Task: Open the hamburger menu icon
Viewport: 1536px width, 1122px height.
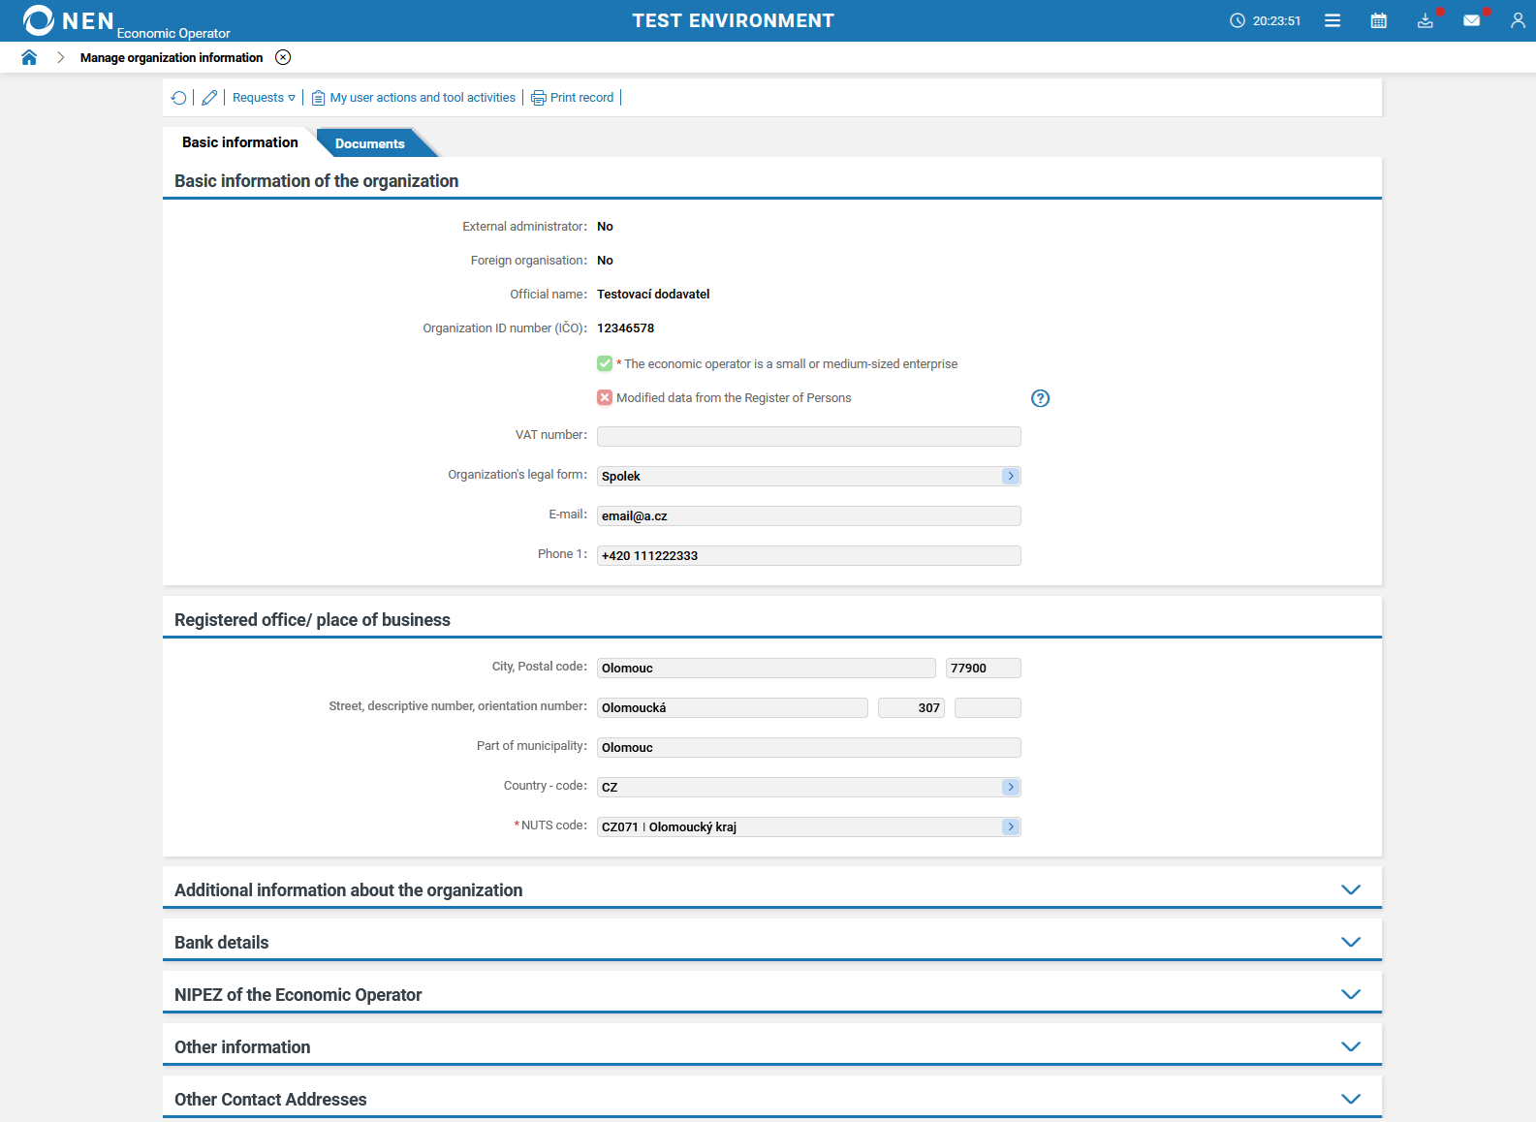Action: (1332, 20)
